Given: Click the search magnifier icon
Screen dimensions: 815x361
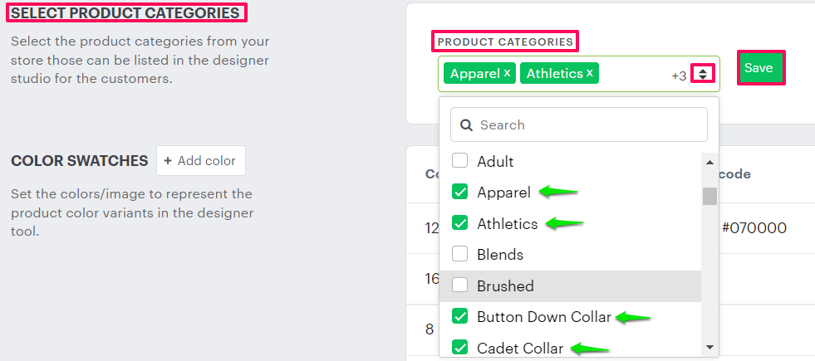Looking at the screenshot, I should click(467, 125).
